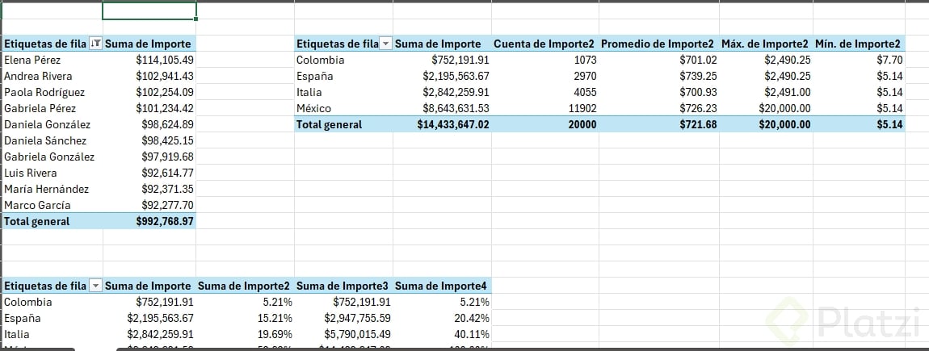This screenshot has width=929, height=351.
Task: Select the Cuenta de Importe2 column header
Action: pos(543,44)
